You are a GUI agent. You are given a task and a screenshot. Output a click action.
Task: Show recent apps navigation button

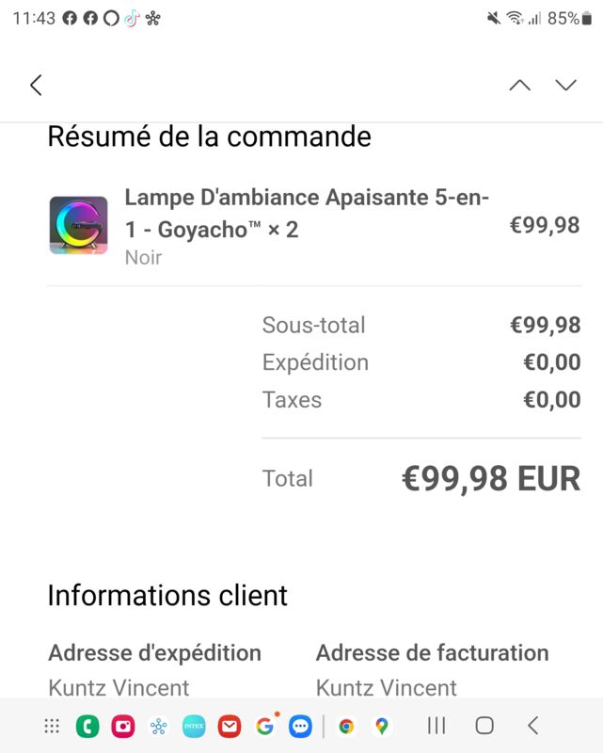pyautogui.click(x=436, y=726)
